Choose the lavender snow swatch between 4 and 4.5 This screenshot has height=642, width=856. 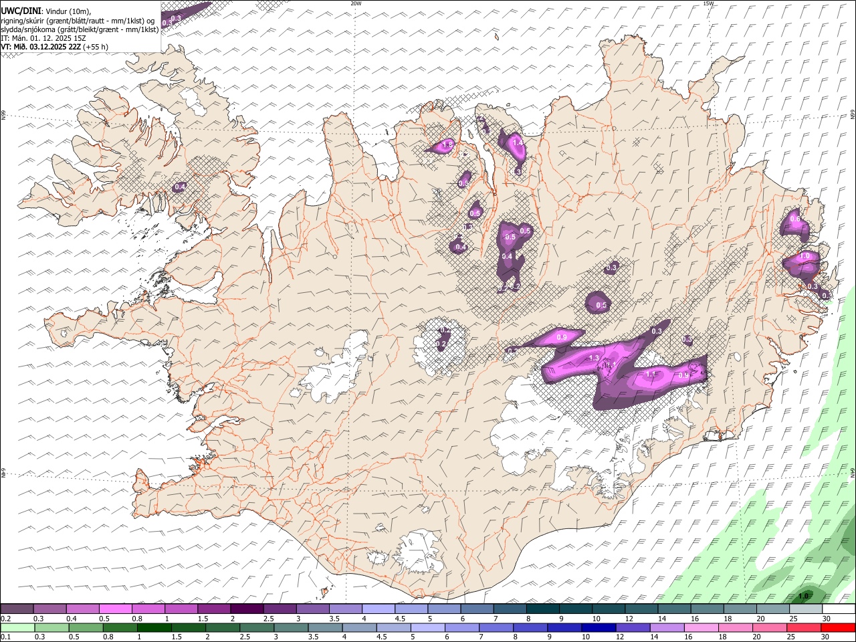[378, 609]
